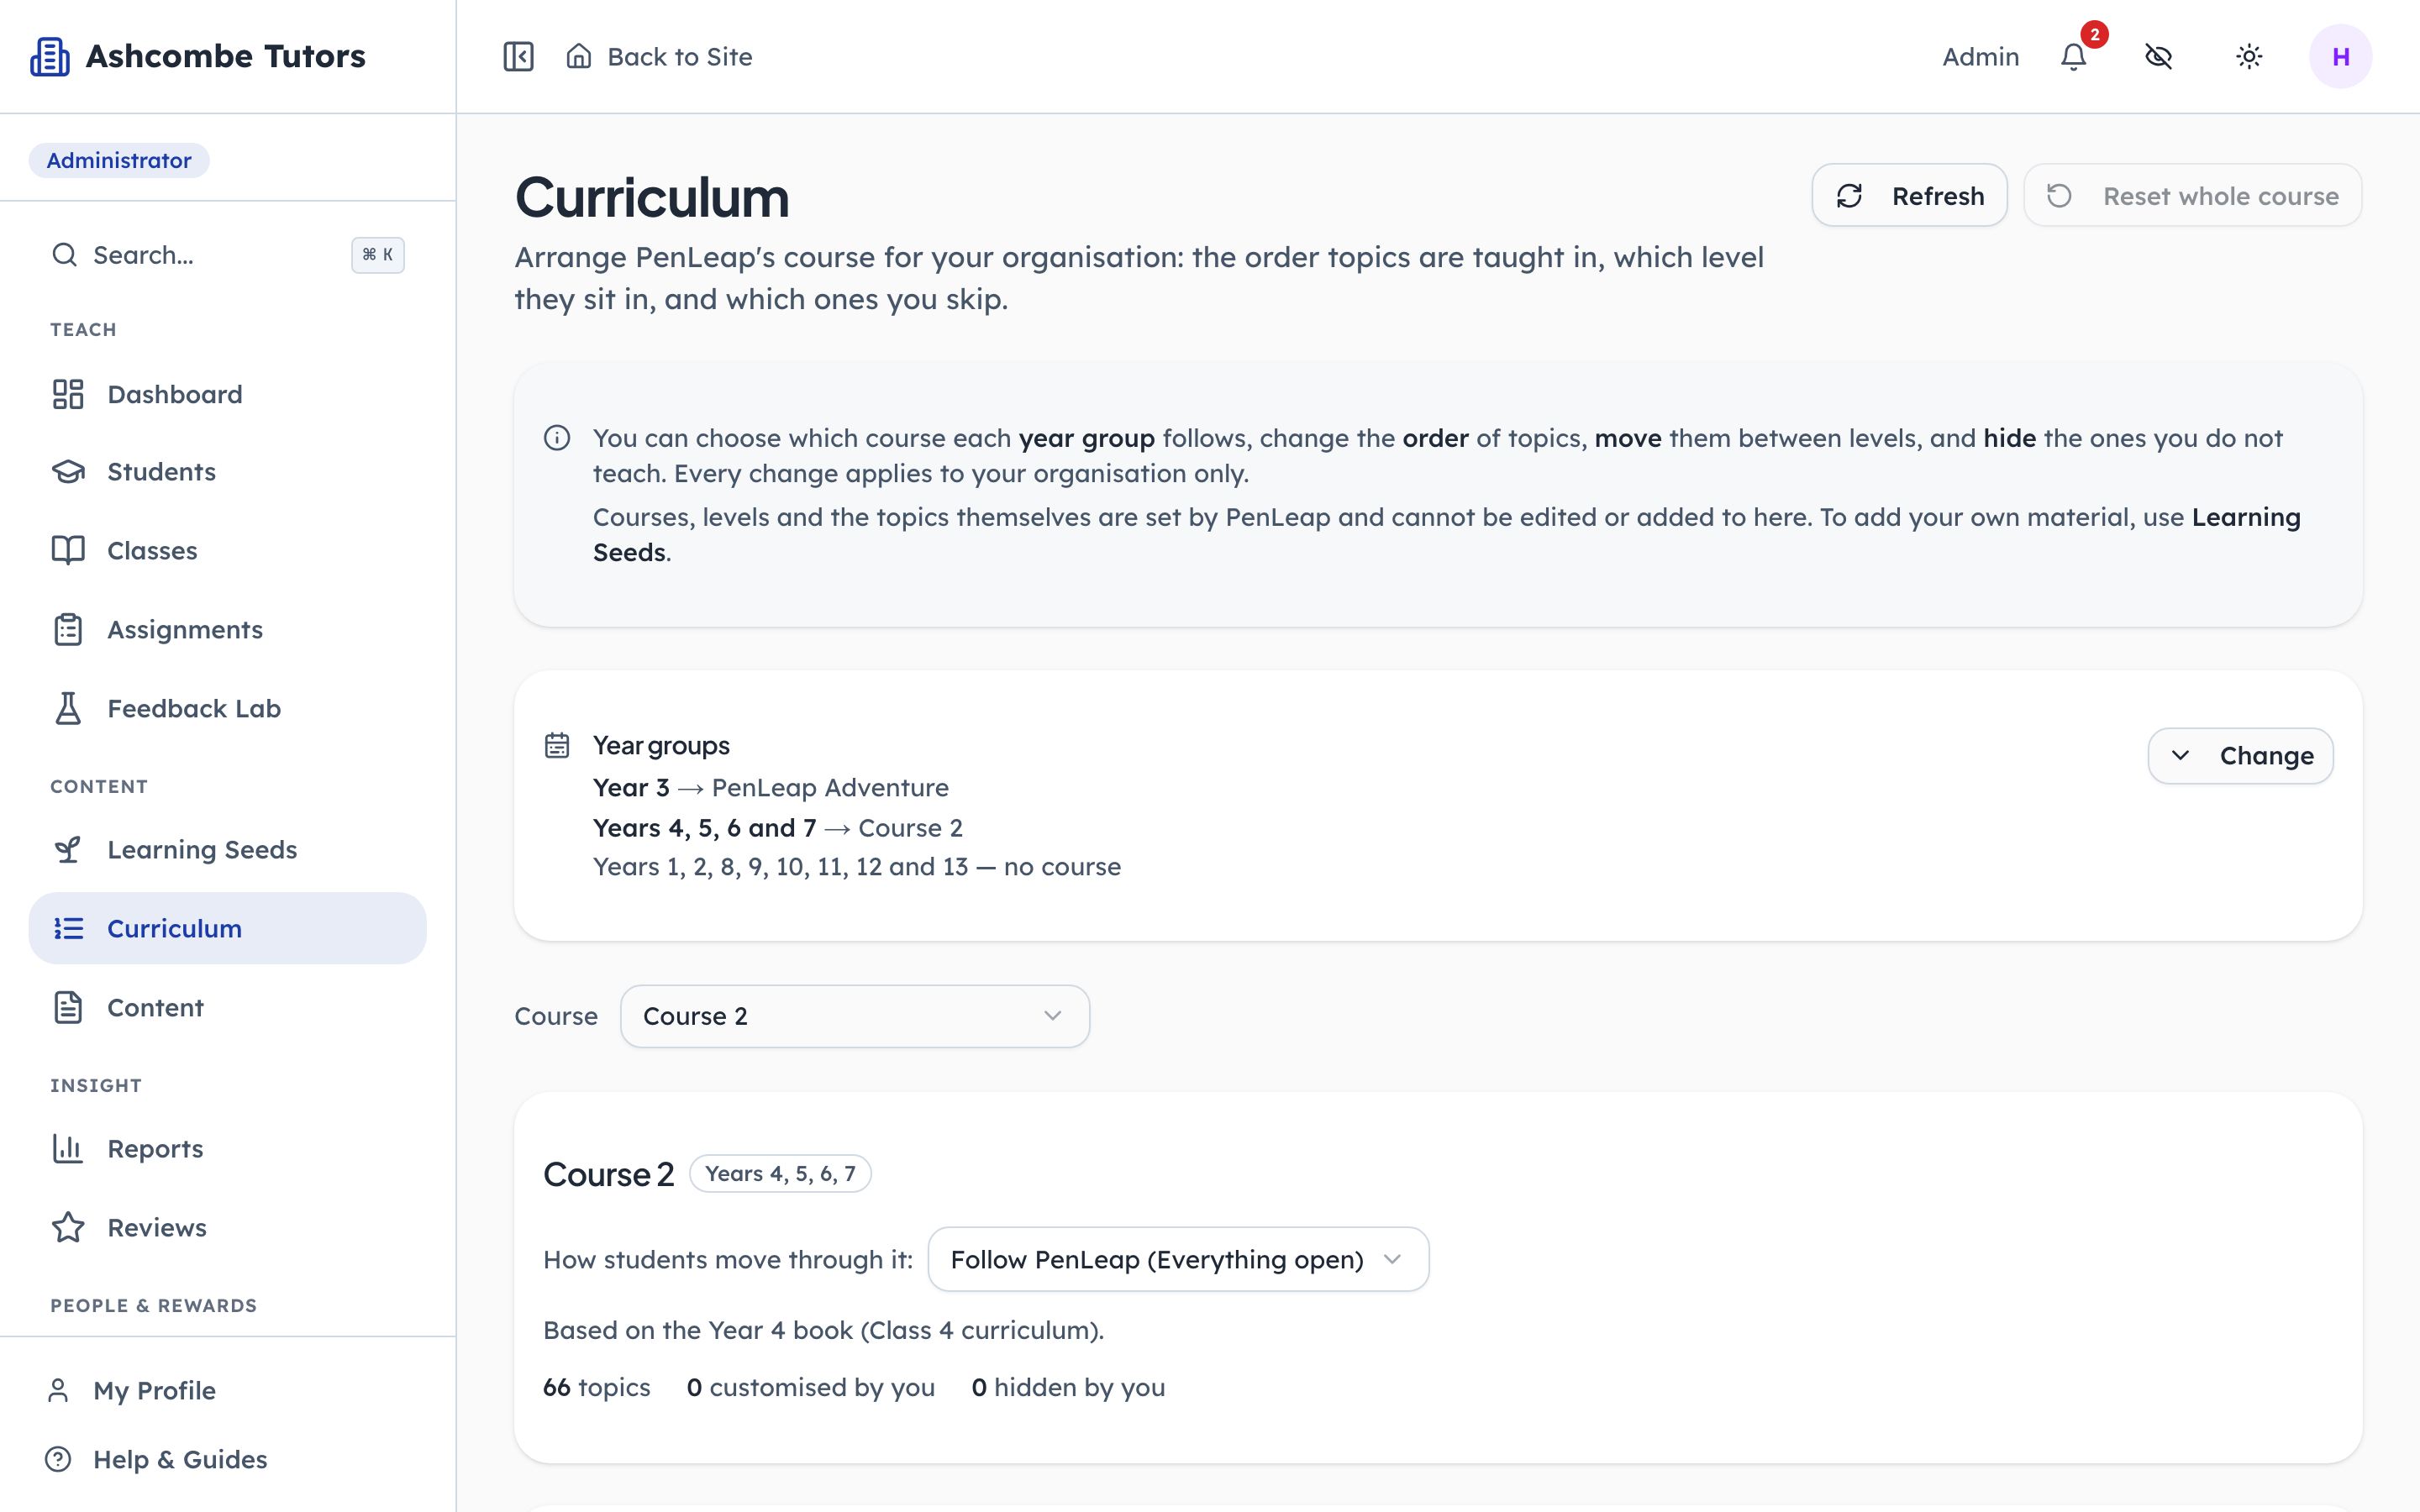Toggle the crossed-eye visibility icon

coord(2159,56)
